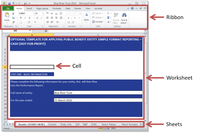Click Increase Font Size icon
Image resolution: width=199 pixels, height=133 pixels.
37,18
